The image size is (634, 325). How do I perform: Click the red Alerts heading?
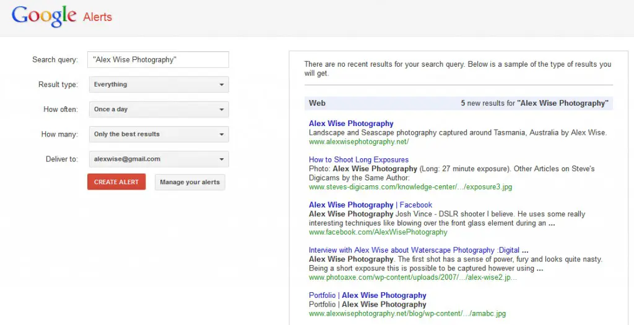(x=97, y=17)
